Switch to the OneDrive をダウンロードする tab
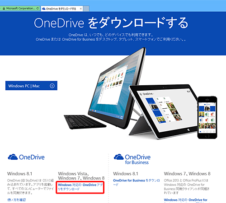This screenshot has height=203, width=226. 62,9
